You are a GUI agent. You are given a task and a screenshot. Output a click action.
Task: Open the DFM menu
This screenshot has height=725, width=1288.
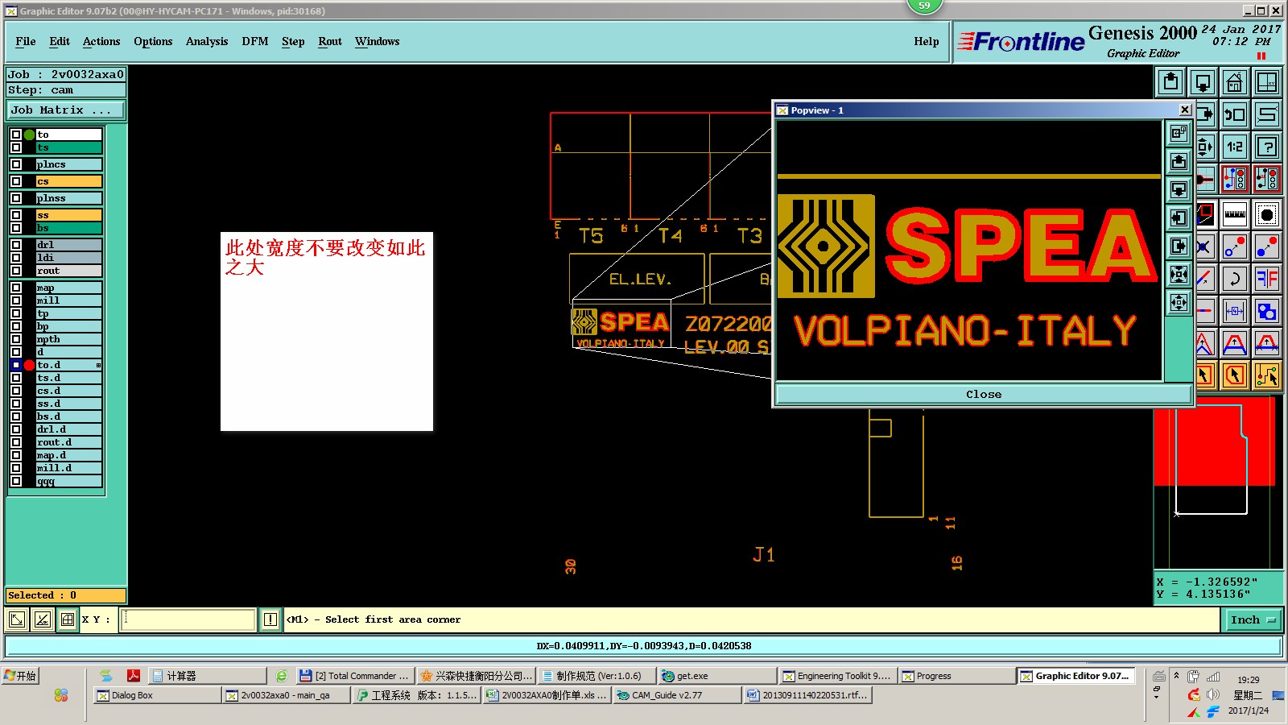coord(255,42)
